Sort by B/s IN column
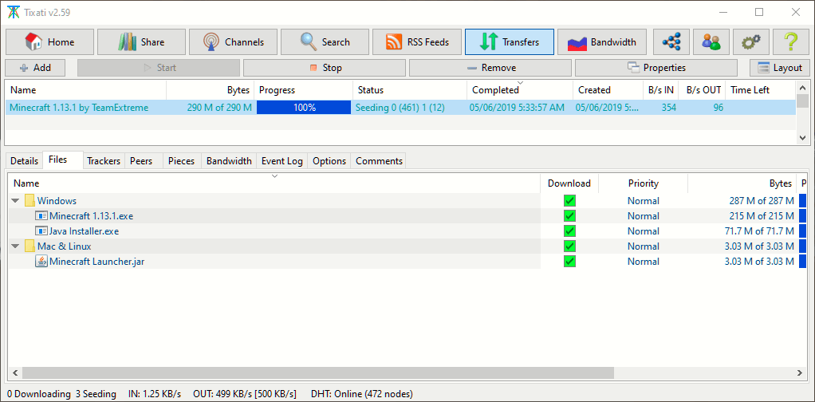Screen dimensions: 815x402 (660, 90)
